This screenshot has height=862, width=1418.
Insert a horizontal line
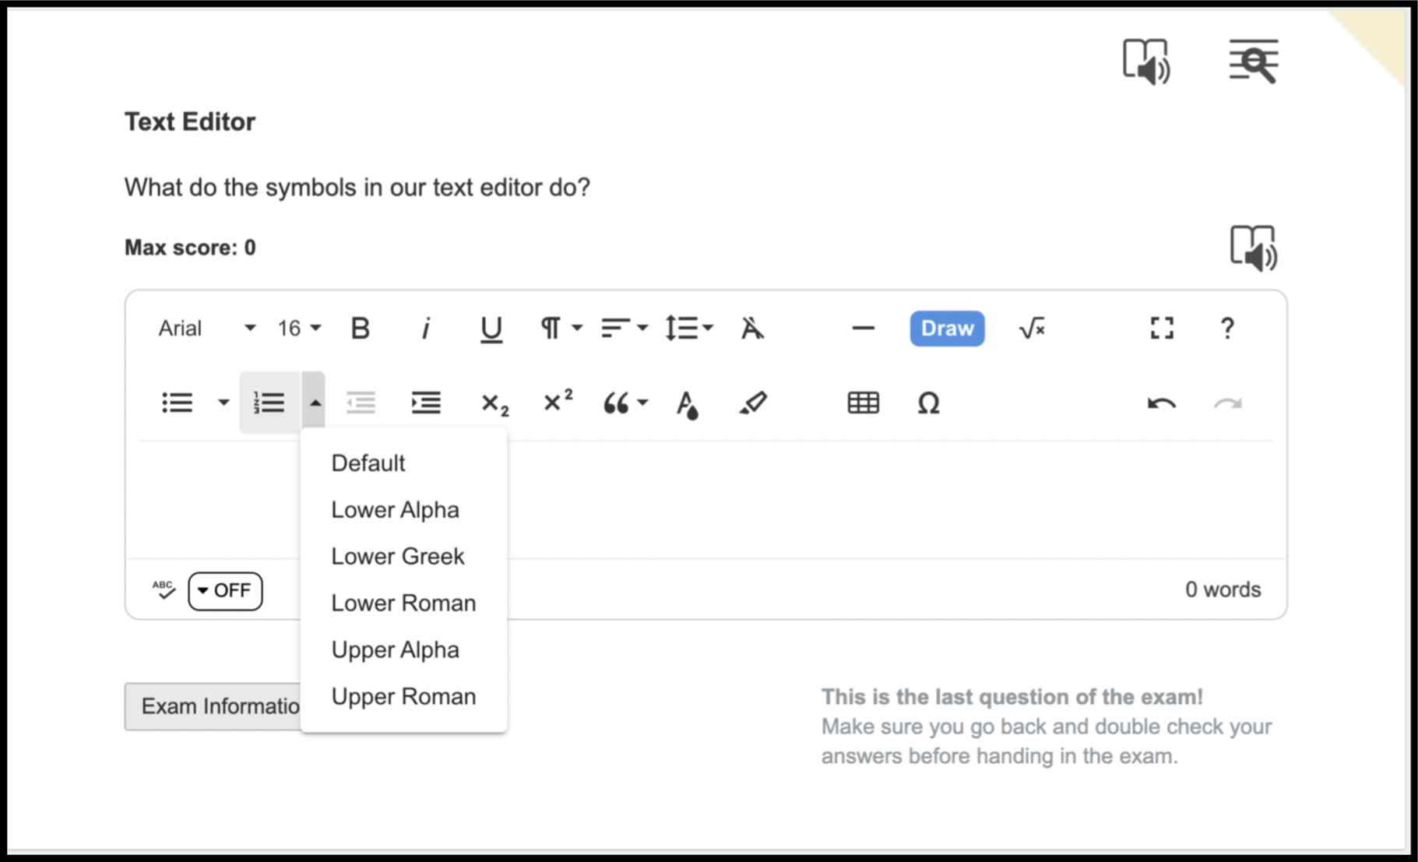tap(863, 329)
